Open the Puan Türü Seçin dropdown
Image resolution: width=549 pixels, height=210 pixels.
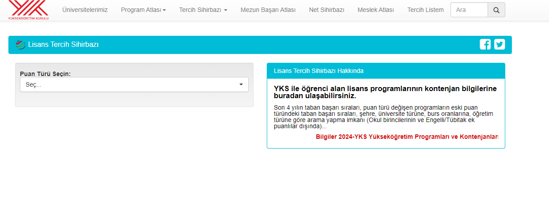click(x=134, y=84)
